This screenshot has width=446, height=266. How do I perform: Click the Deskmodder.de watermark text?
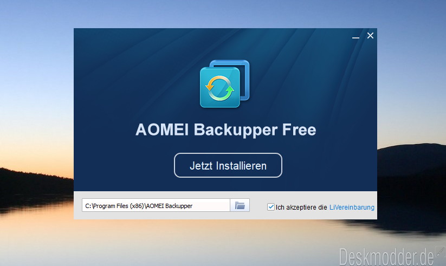(386, 257)
